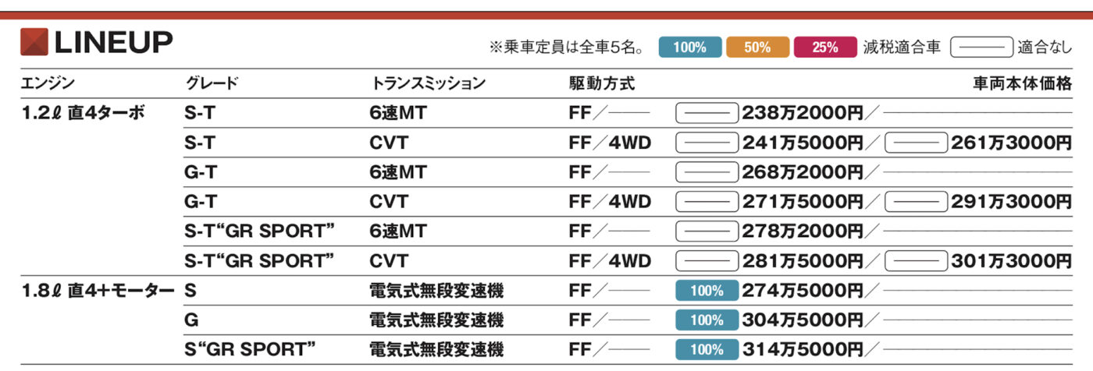Click the empty badge before 261万3000円
1093x371 pixels.
click(916, 143)
